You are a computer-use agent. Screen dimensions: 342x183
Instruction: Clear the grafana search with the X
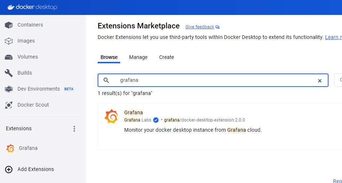(320, 81)
